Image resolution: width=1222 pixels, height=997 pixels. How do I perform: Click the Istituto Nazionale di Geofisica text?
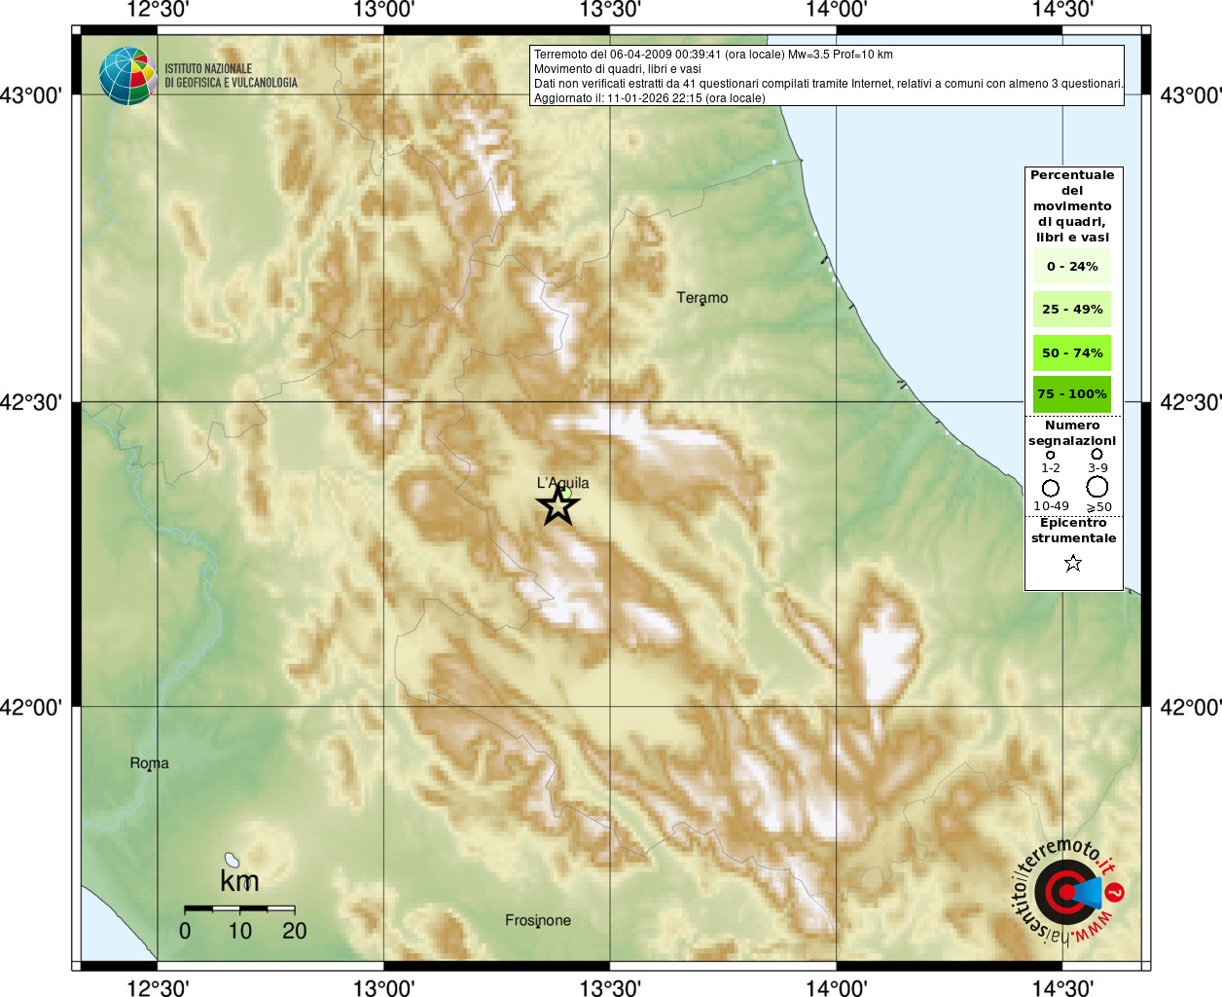pos(231,76)
